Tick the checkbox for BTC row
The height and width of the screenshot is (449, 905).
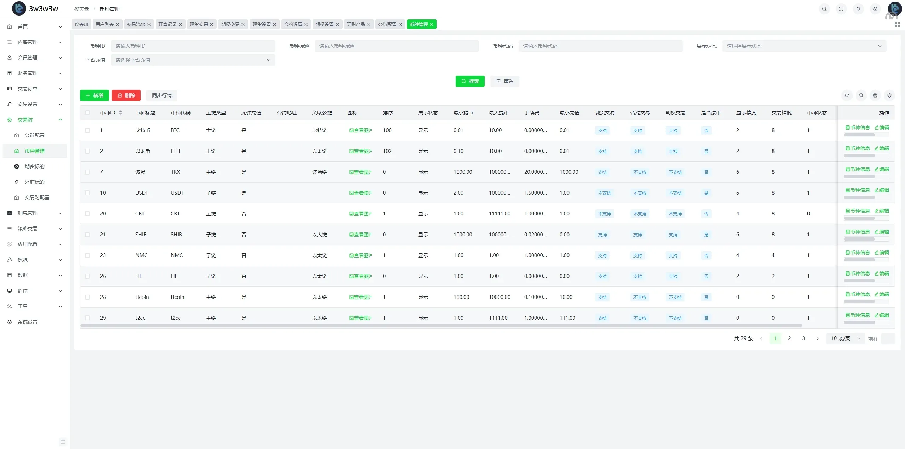point(87,130)
